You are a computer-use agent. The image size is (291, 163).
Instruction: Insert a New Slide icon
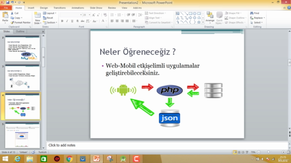(37, 15)
